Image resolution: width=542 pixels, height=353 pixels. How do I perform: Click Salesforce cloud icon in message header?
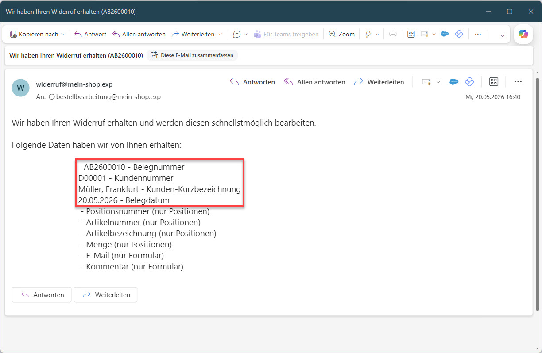coord(453,82)
